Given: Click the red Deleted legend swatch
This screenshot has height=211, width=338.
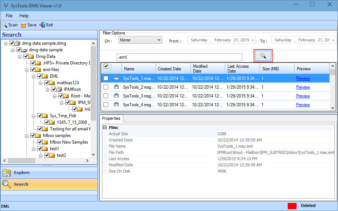Looking at the screenshot, I should pyautogui.click(x=292, y=206).
